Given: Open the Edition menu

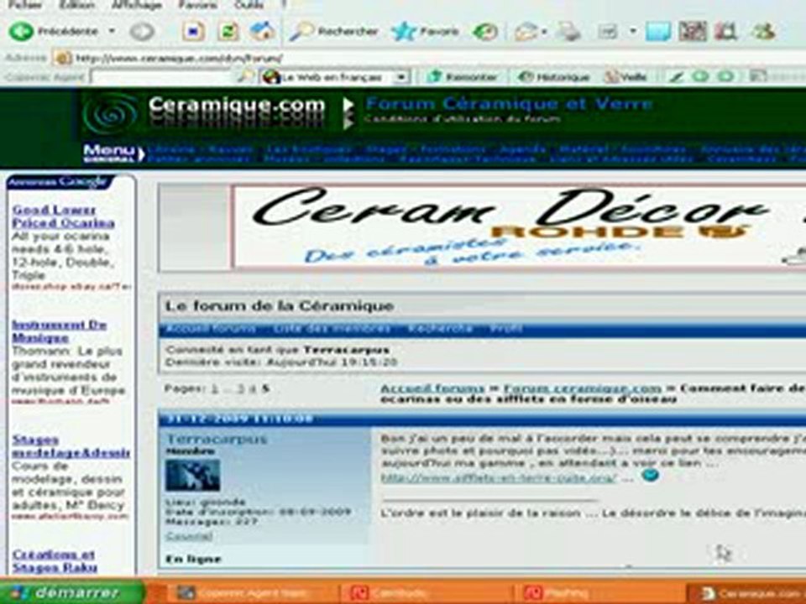Looking at the screenshot, I should click(x=77, y=5).
